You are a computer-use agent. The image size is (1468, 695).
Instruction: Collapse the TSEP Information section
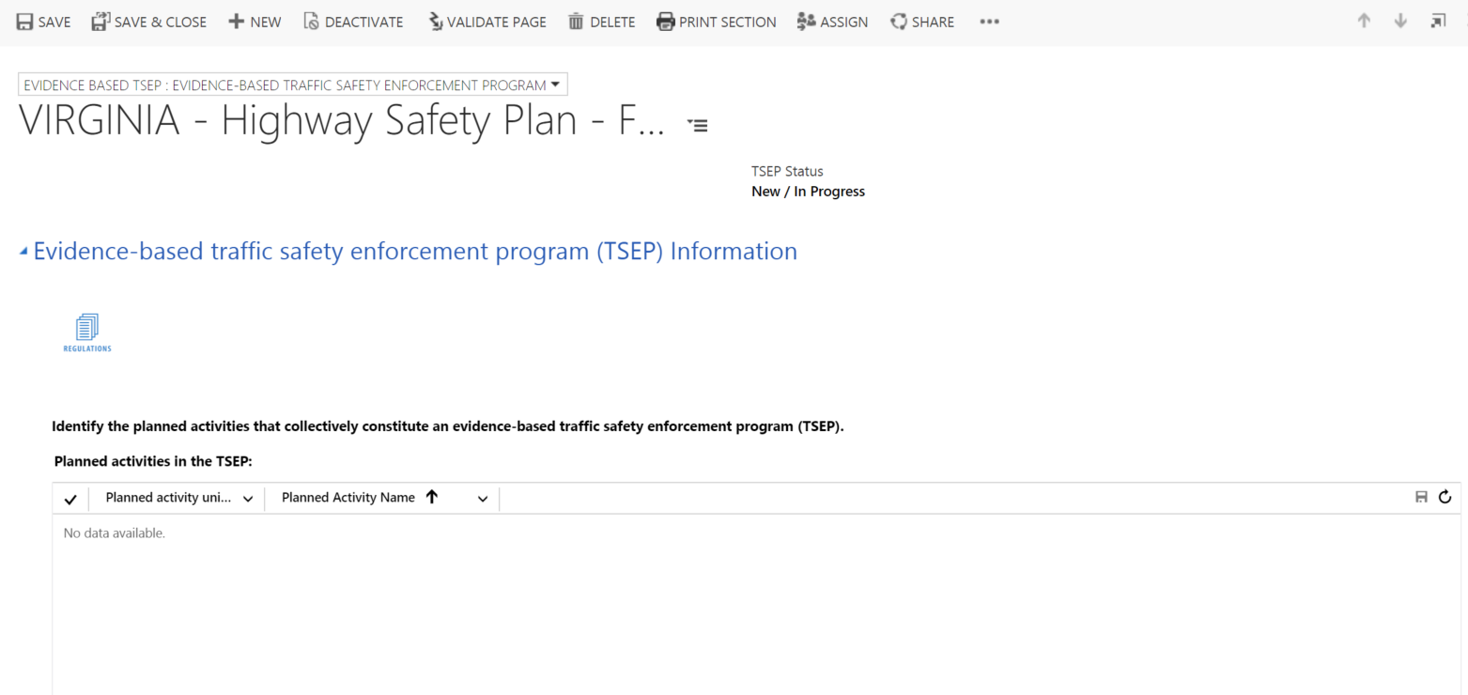click(23, 252)
